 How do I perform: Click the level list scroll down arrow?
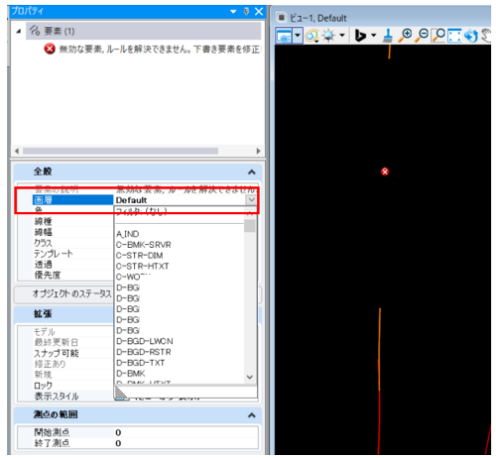pos(250,377)
